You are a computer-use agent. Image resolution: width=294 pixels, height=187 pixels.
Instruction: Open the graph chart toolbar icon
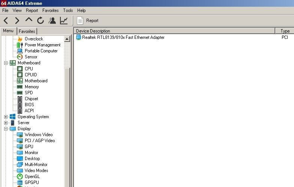(x=64, y=21)
